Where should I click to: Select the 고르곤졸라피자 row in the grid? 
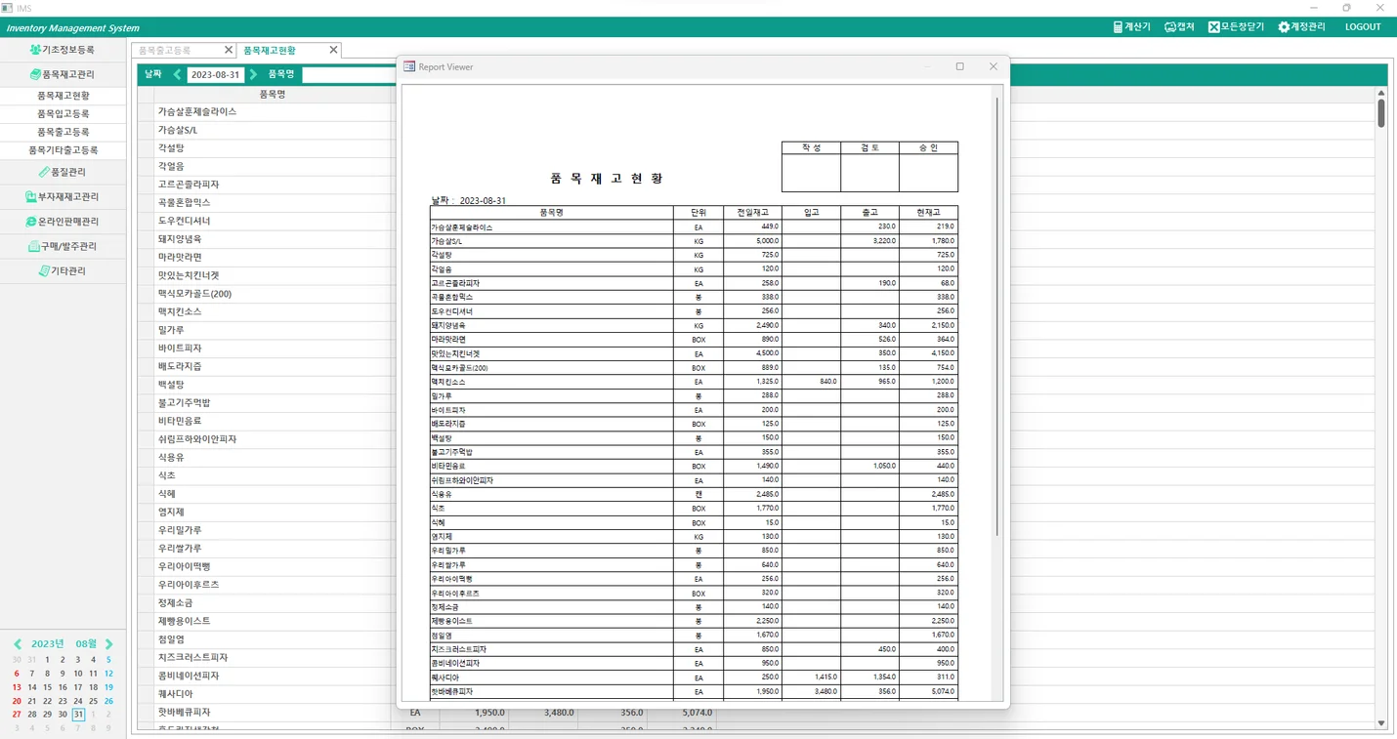[274, 185]
